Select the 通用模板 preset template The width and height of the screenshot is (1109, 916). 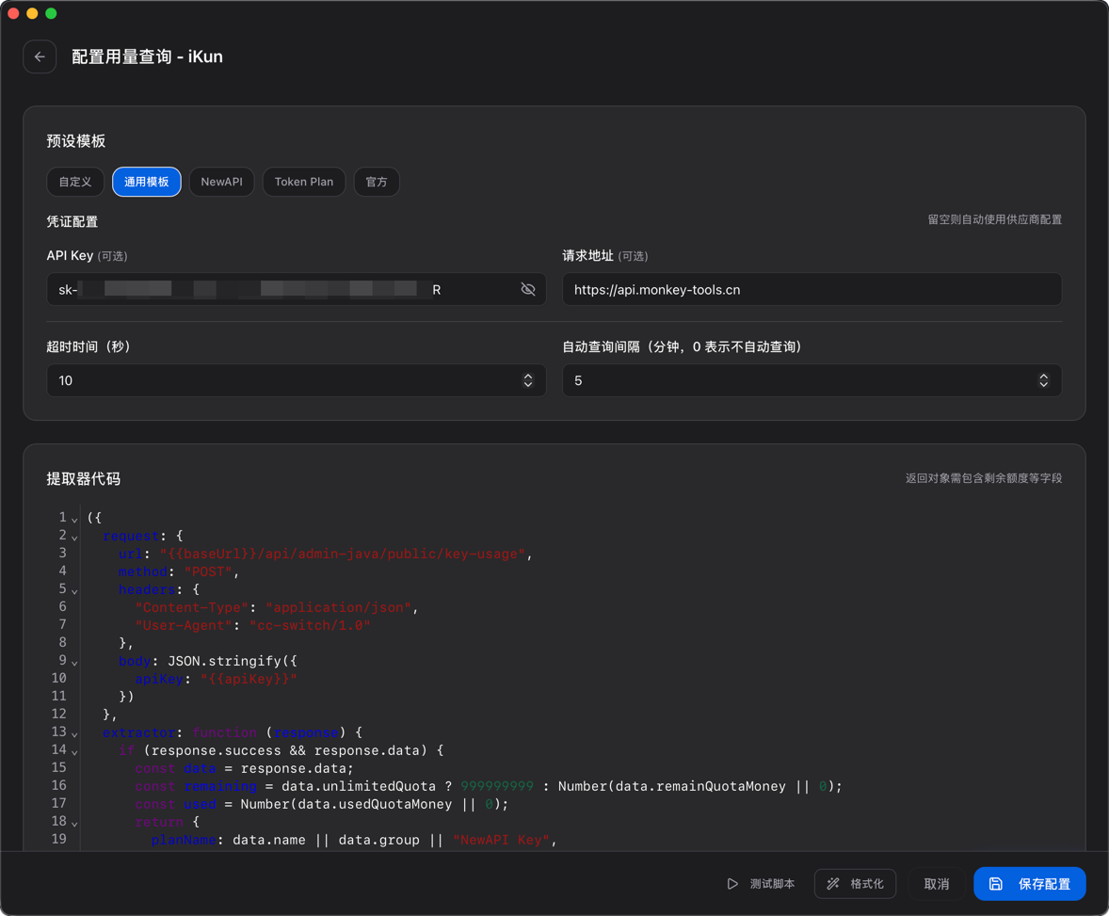point(147,182)
